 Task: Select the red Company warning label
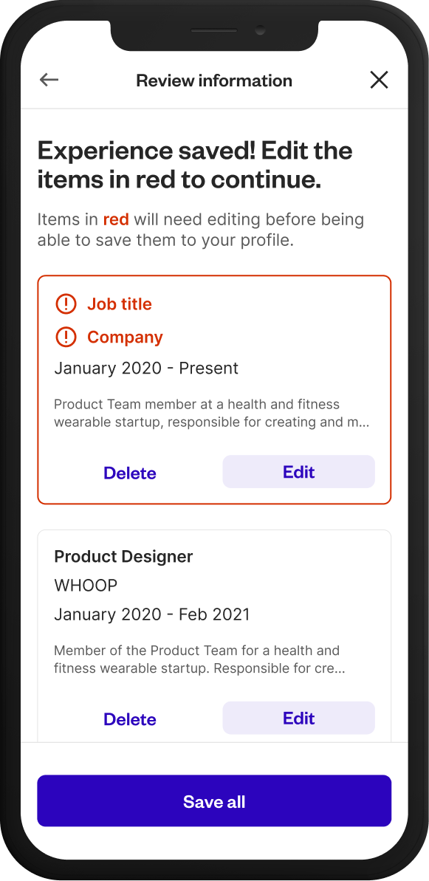point(125,337)
